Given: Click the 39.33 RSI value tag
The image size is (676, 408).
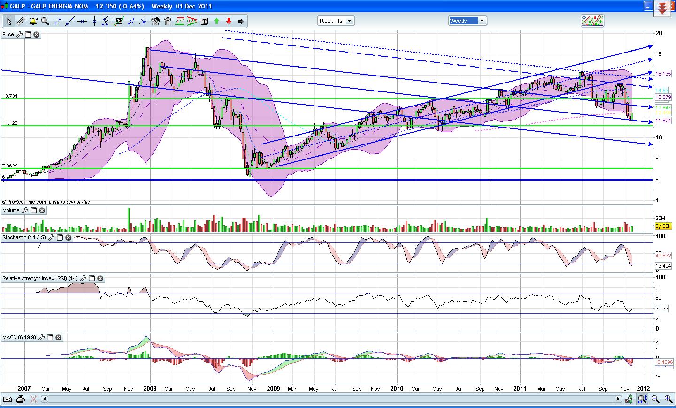Looking at the screenshot, I should (x=662, y=309).
